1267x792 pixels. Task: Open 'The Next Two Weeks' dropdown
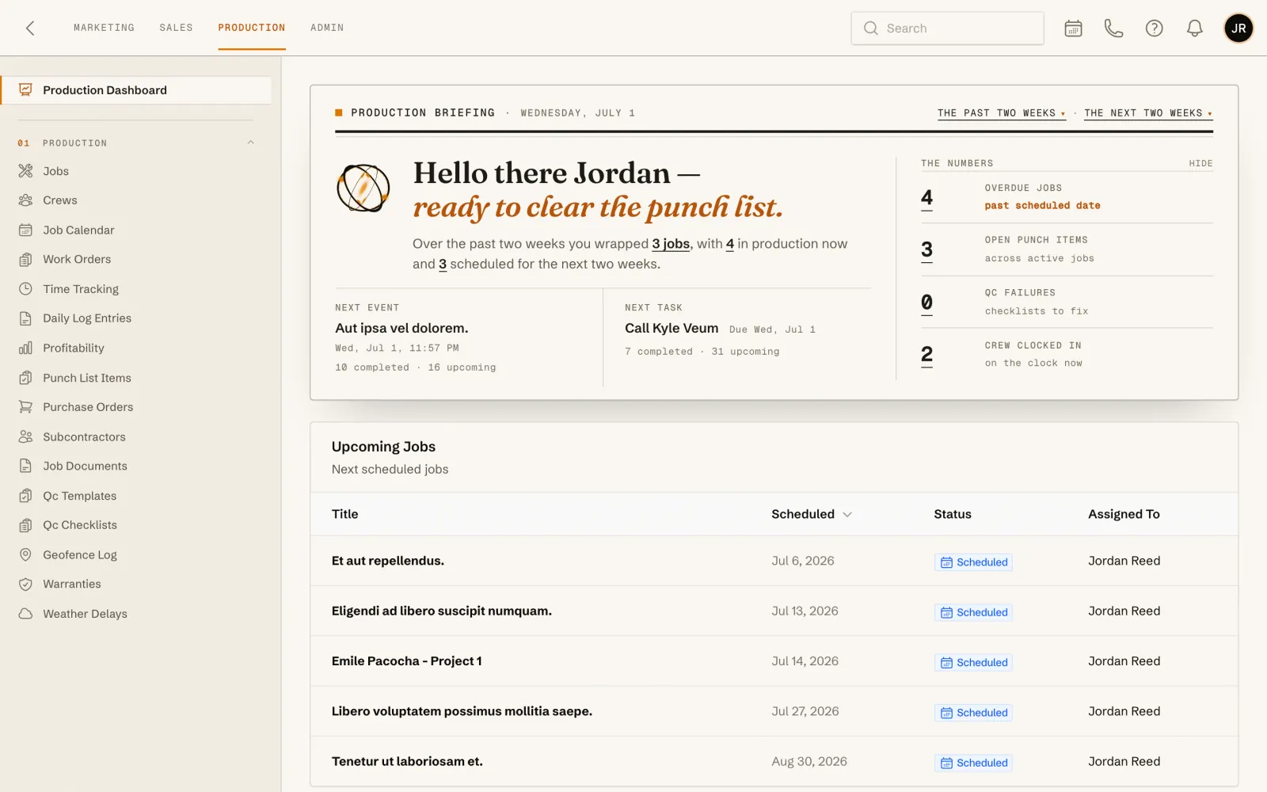[x=1148, y=113]
